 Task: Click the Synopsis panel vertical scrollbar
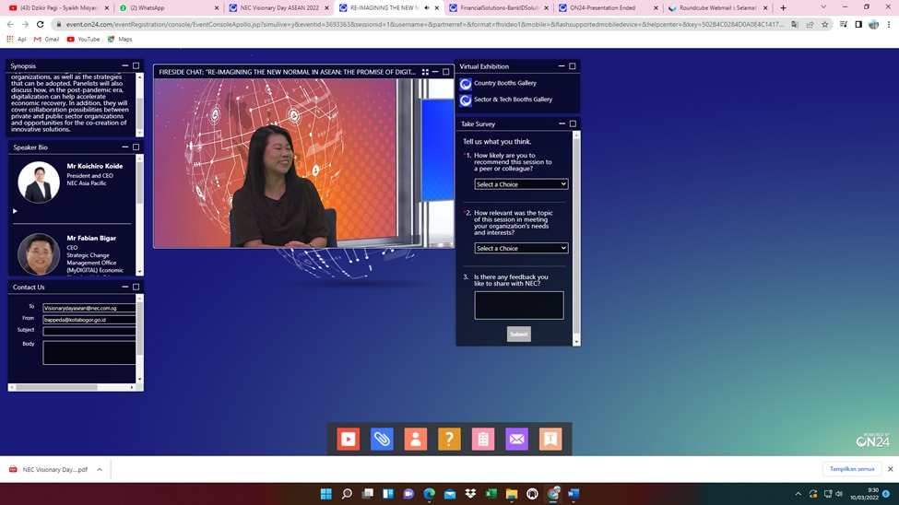(x=139, y=104)
